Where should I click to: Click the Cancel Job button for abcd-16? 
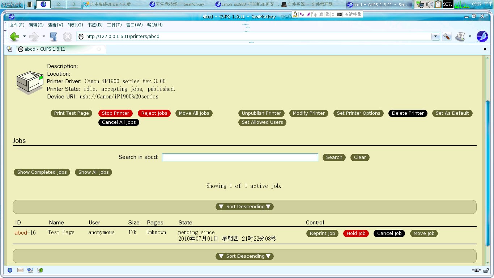[x=389, y=233]
